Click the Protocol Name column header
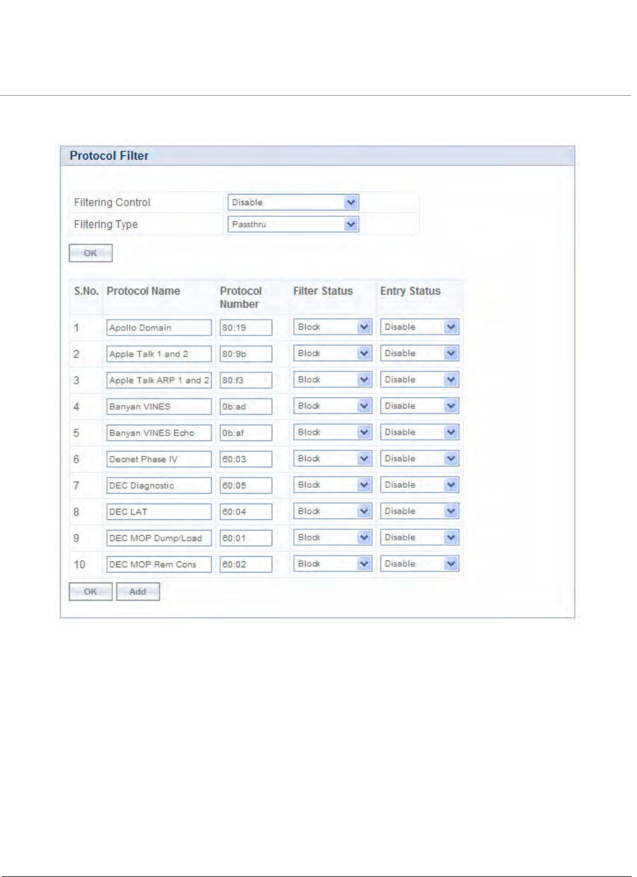This screenshot has height=877, width=637. click(143, 291)
